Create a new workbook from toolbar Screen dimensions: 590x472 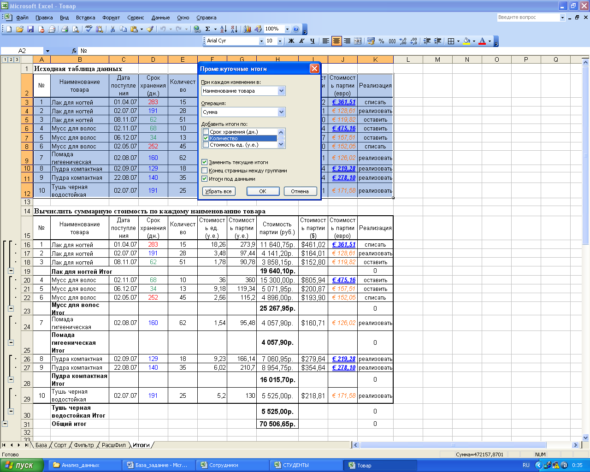point(9,29)
